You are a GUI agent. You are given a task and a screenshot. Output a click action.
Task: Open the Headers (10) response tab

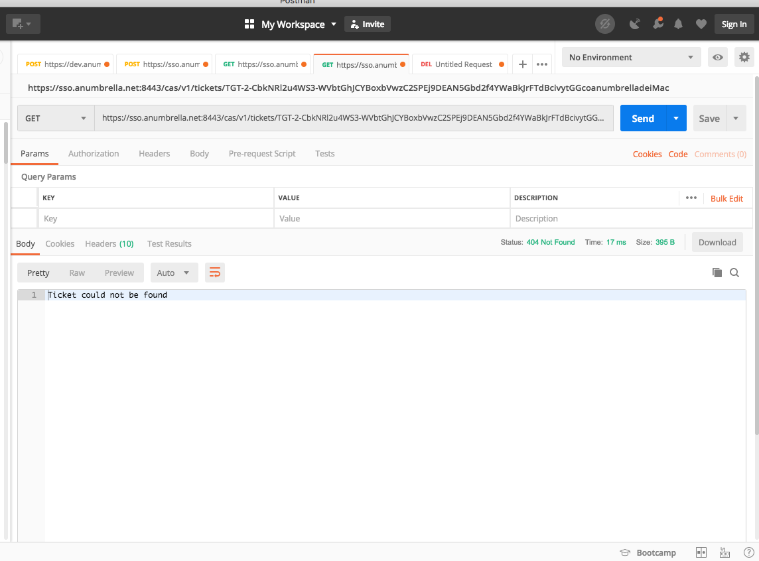click(x=109, y=243)
